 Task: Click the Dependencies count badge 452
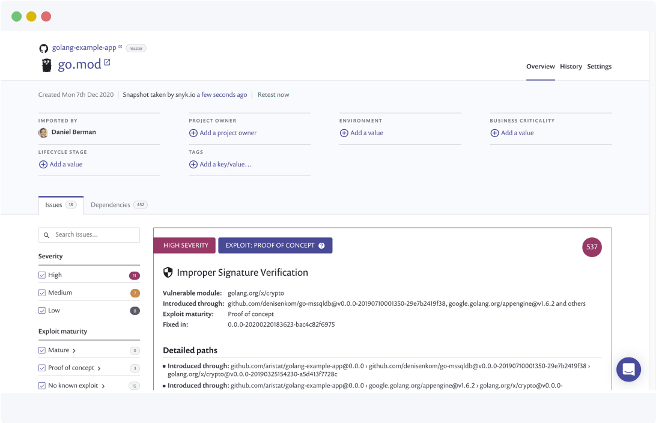141,205
